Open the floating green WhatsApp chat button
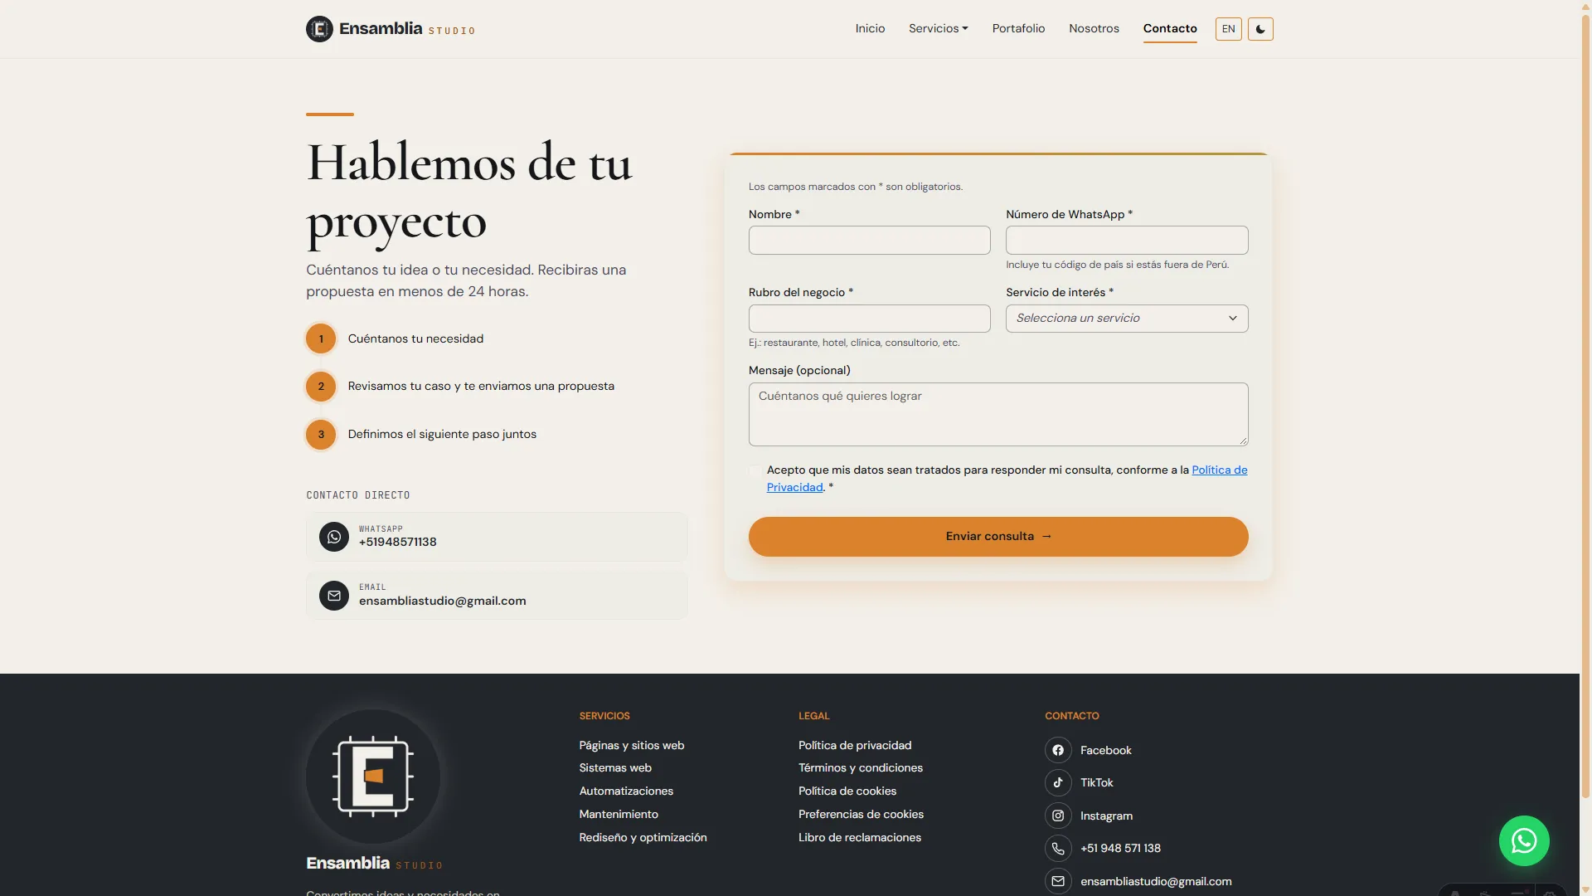This screenshot has height=896, width=1592. click(x=1524, y=841)
